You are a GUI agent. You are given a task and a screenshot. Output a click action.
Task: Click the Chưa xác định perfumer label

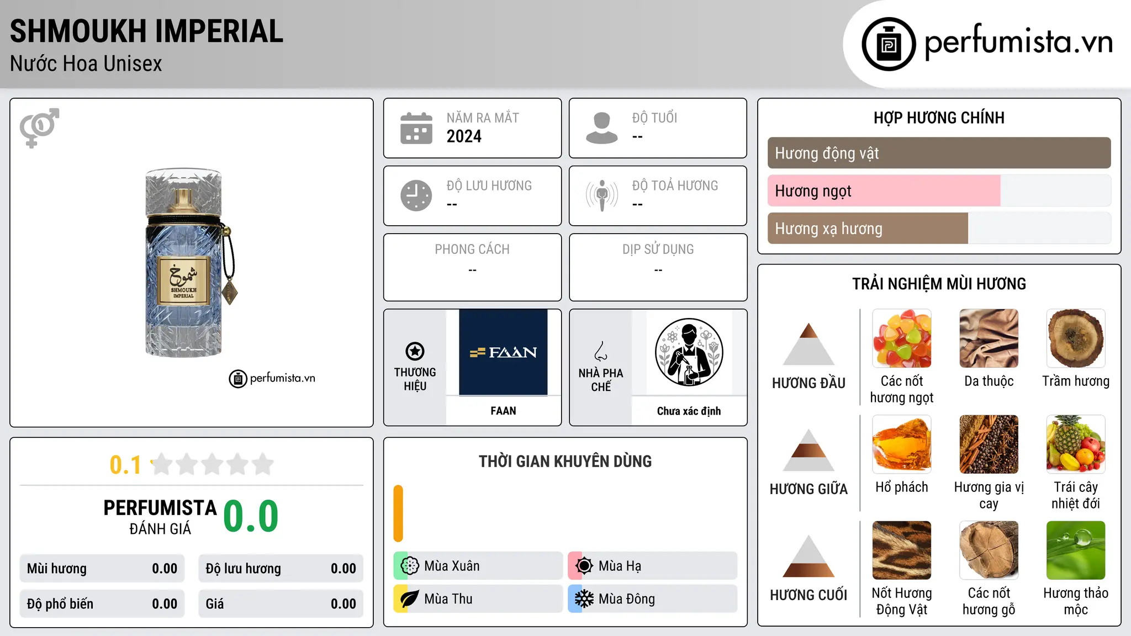click(689, 411)
